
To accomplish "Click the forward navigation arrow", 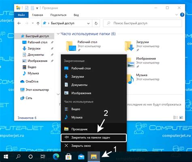I will tap(27, 23).
